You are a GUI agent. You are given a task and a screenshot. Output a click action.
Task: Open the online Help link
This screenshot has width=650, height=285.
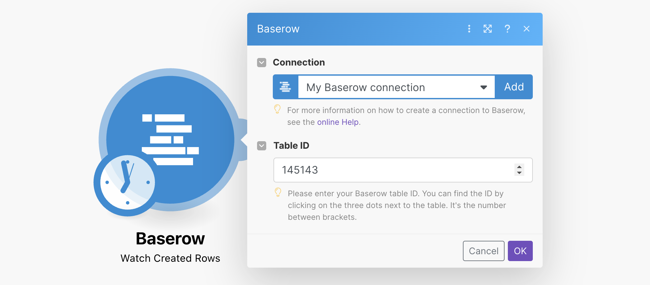338,122
